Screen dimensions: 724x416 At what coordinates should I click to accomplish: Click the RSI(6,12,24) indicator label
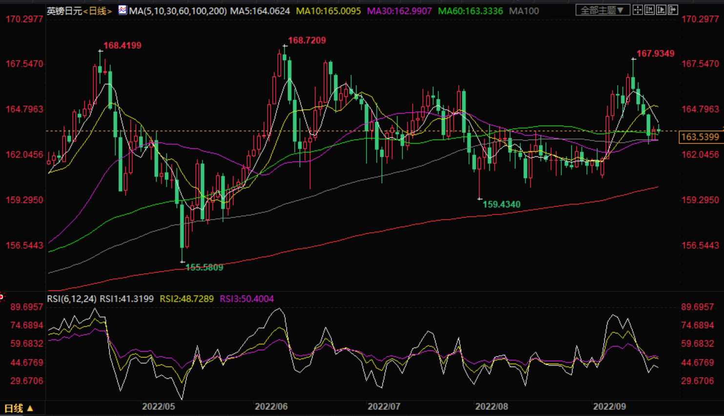71,299
